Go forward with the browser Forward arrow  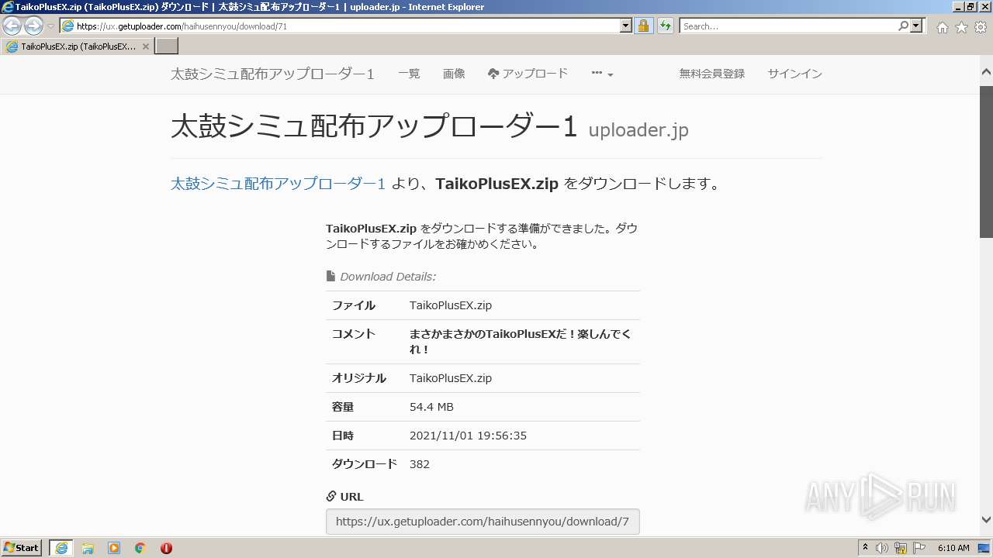(33, 26)
